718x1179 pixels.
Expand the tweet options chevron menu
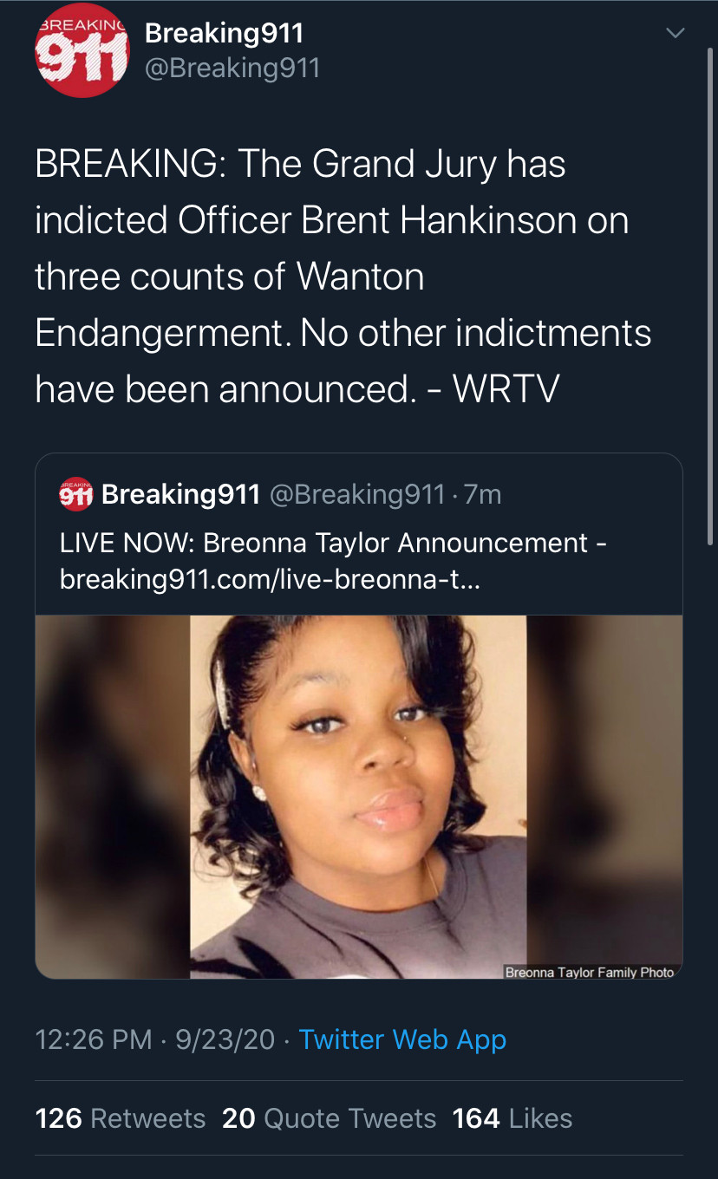[x=674, y=33]
